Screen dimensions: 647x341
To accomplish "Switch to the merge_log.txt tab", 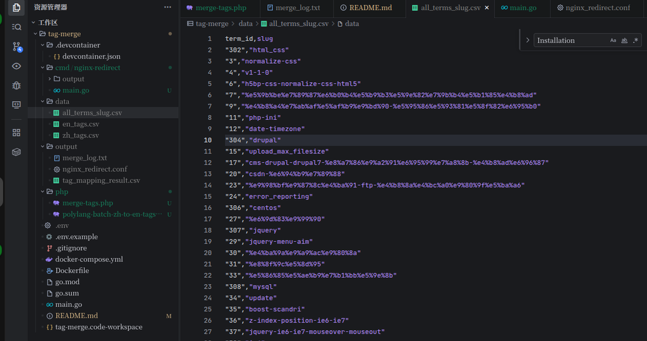I will 297,8.
